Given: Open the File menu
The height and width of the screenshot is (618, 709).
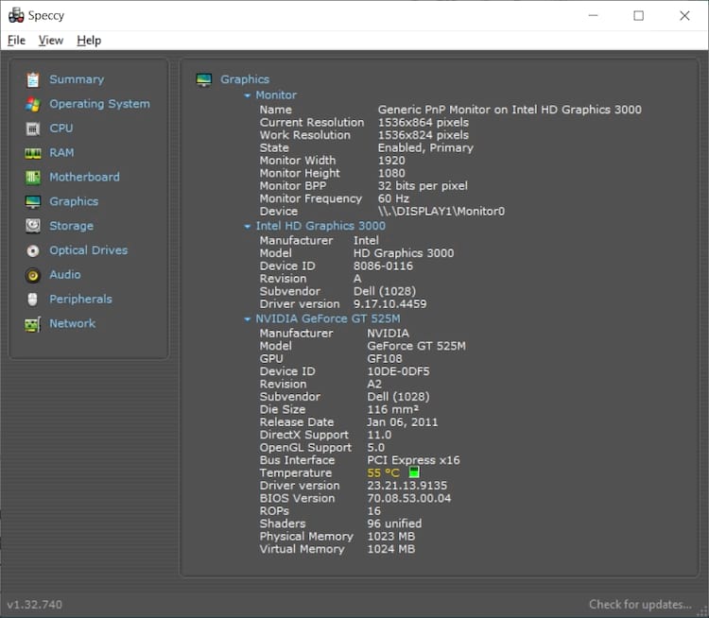Looking at the screenshot, I should coord(16,41).
